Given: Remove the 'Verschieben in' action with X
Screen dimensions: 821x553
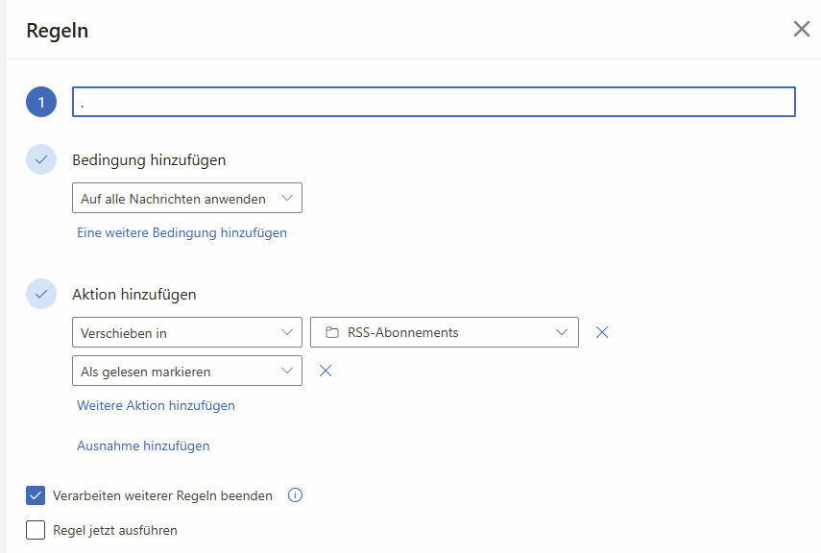Looking at the screenshot, I should pyautogui.click(x=602, y=332).
